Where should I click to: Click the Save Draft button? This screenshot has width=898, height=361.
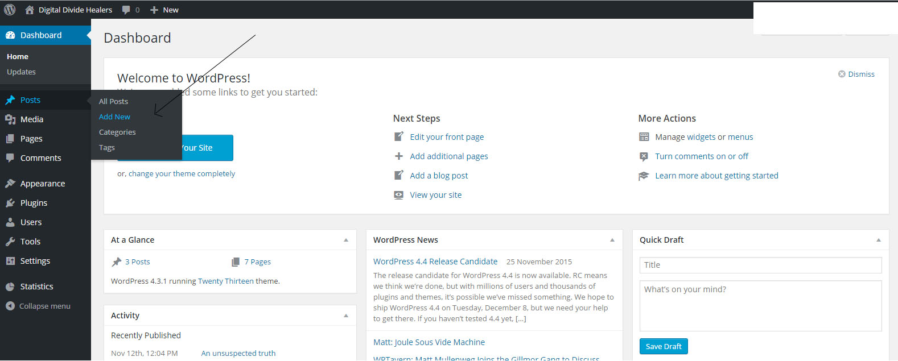coord(664,346)
